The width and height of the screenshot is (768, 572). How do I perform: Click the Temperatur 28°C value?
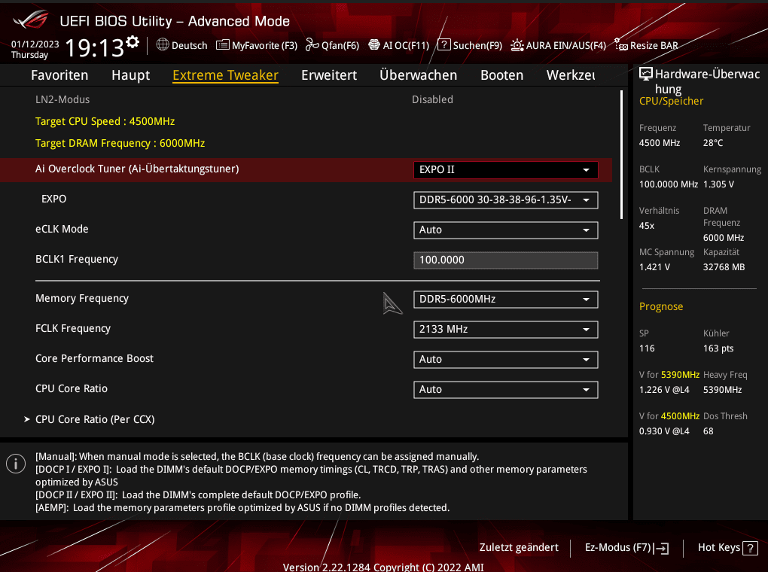click(x=712, y=143)
